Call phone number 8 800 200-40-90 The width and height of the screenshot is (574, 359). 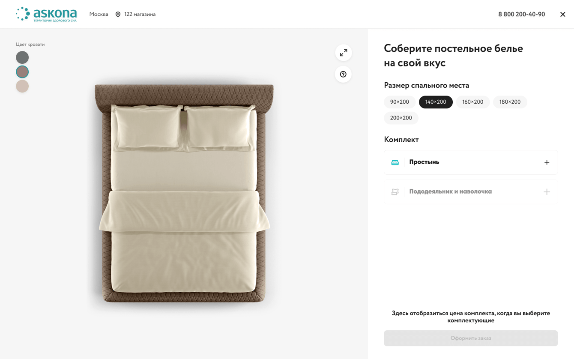tap(521, 15)
